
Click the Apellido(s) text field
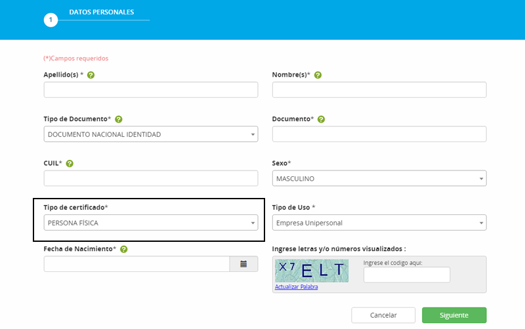pos(150,90)
